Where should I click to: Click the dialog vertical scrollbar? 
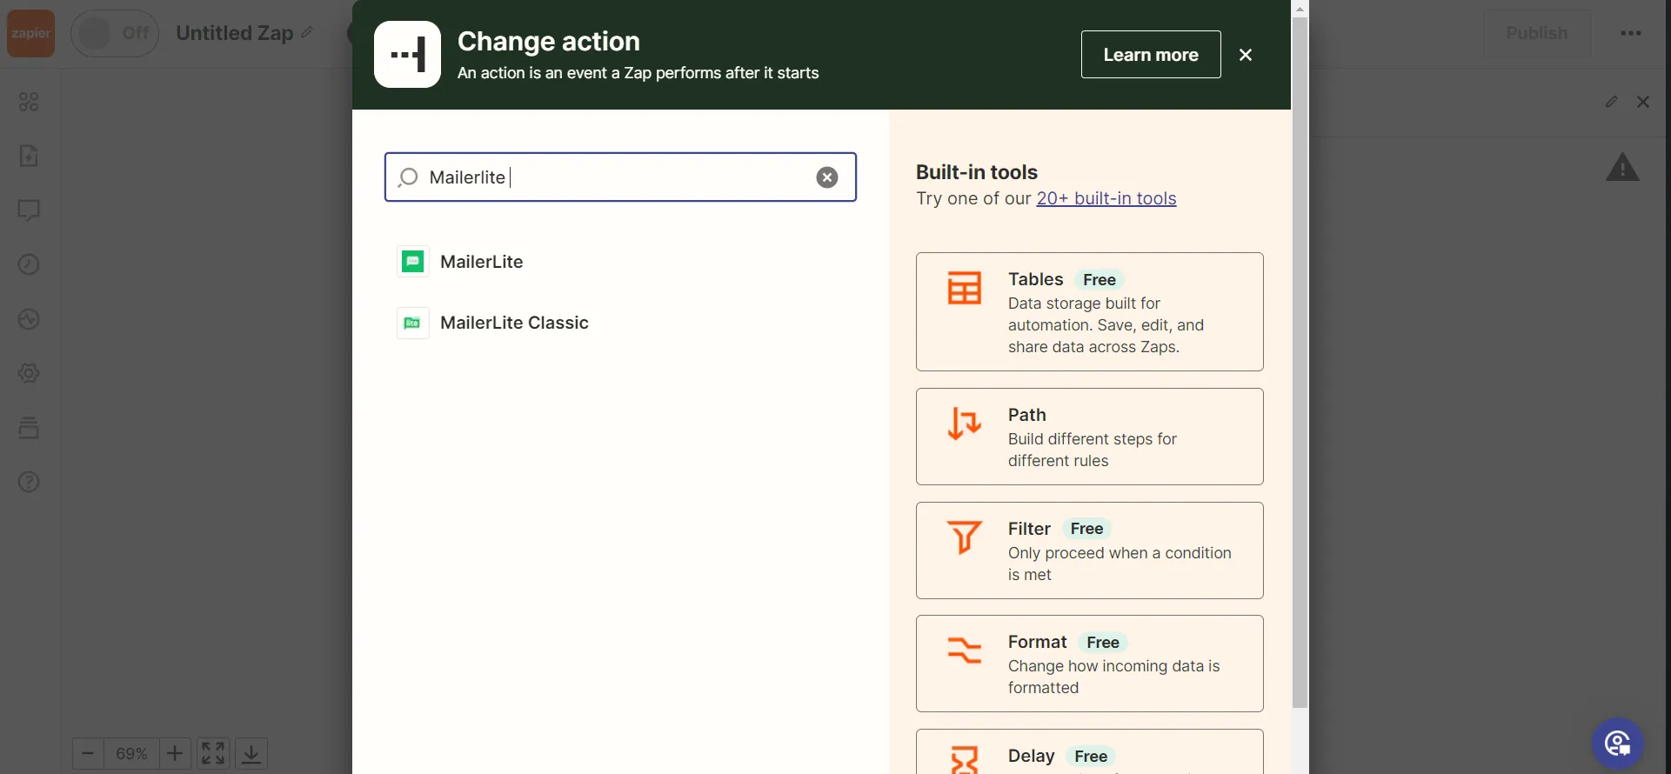click(x=1300, y=363)
